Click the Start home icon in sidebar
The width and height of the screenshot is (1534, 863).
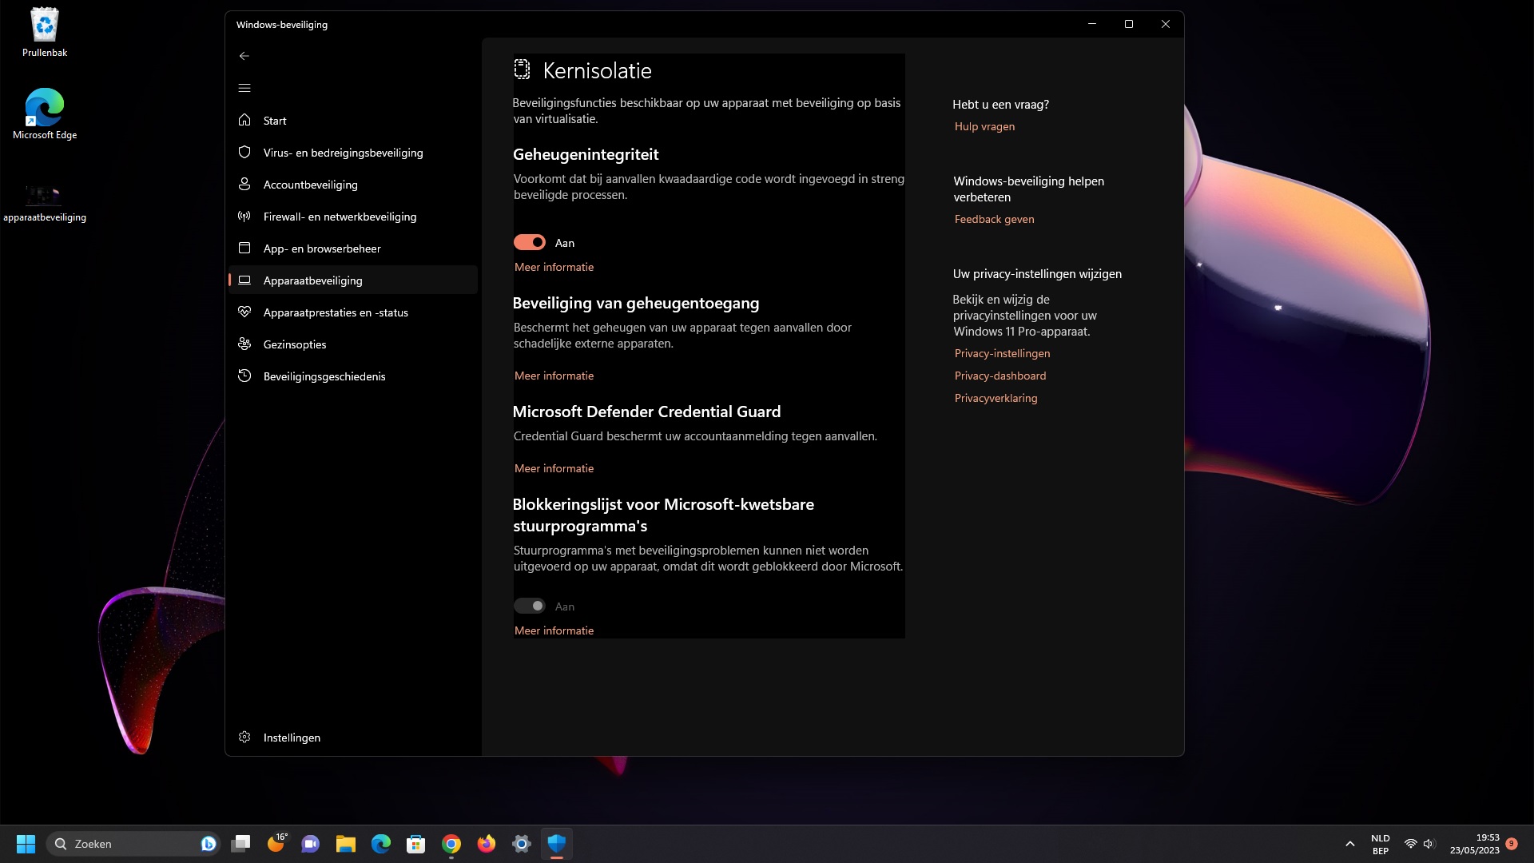pyautogui.click(x=244, y=120)
